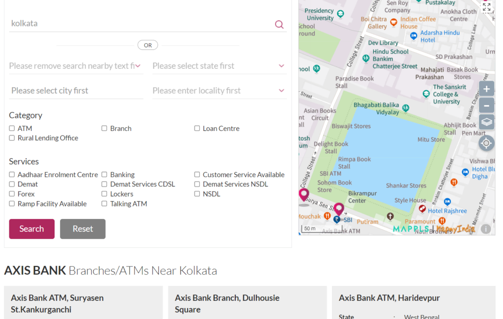Image resolution: width=503 pixels, height=319 pixels.
Task: Zoom out on the map
Action: (486, 106)
